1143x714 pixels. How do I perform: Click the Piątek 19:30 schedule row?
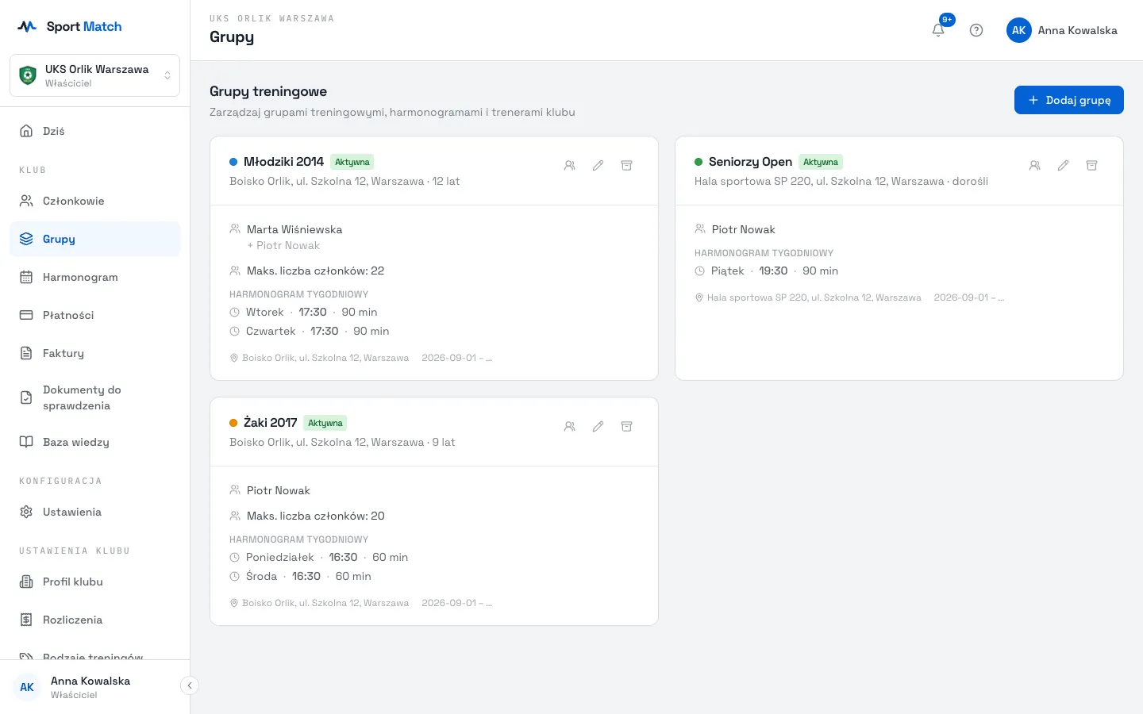tap(767, 271)
